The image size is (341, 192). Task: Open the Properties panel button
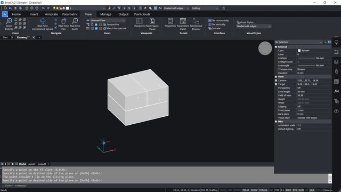[170, 22]
